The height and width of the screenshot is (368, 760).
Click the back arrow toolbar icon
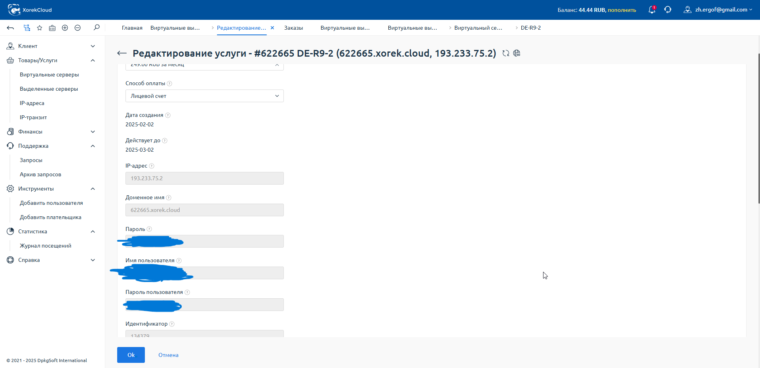point(11,28)
